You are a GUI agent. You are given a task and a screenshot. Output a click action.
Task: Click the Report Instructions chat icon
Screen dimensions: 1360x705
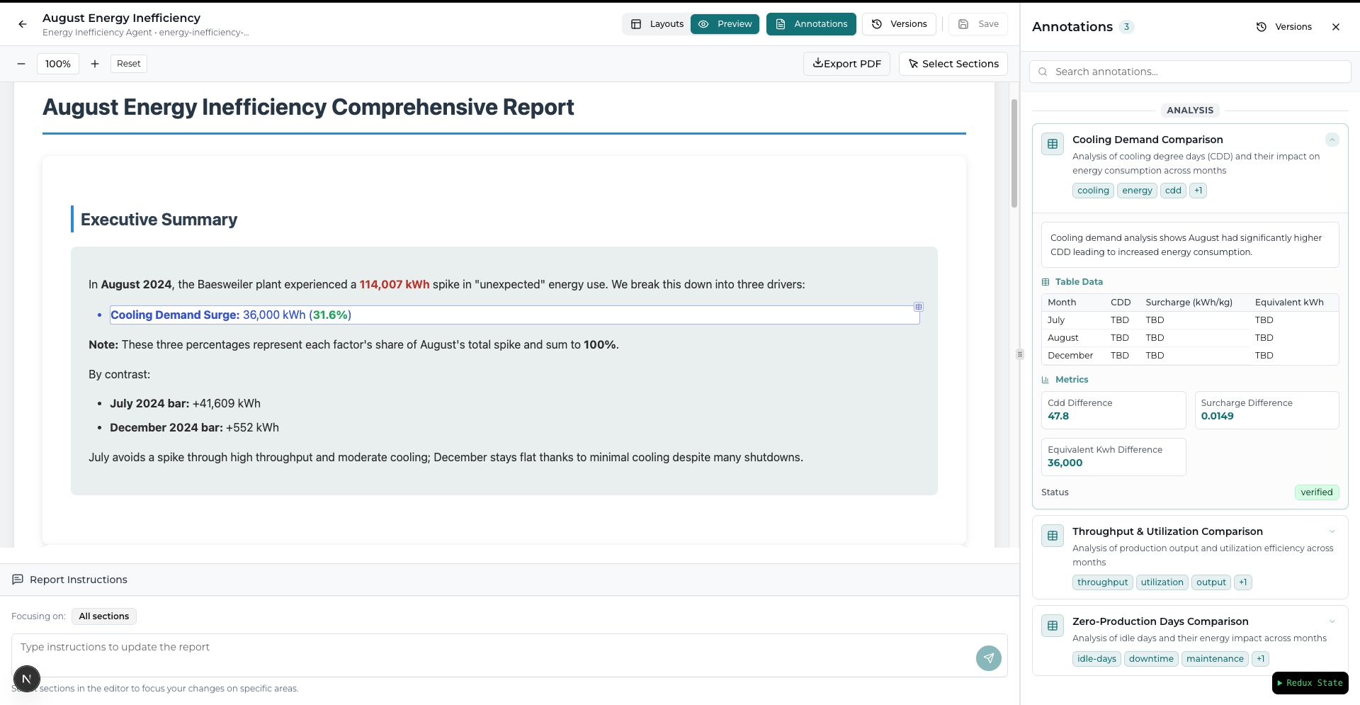click(18, 580)
